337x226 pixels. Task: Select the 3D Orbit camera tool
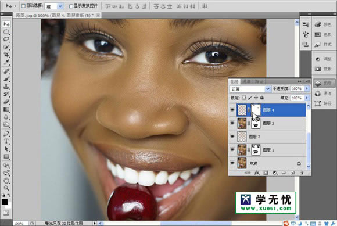pyautogui.click(x=6, y=173)
